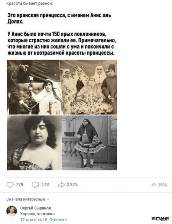Viewport: 172px width, 224px height.
Task: Like the post with heart icon
Action: 10,185
